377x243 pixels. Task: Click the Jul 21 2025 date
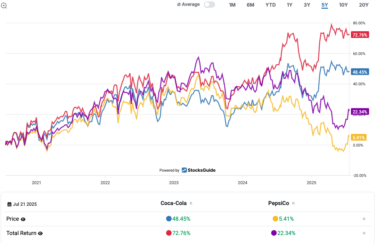25,204
